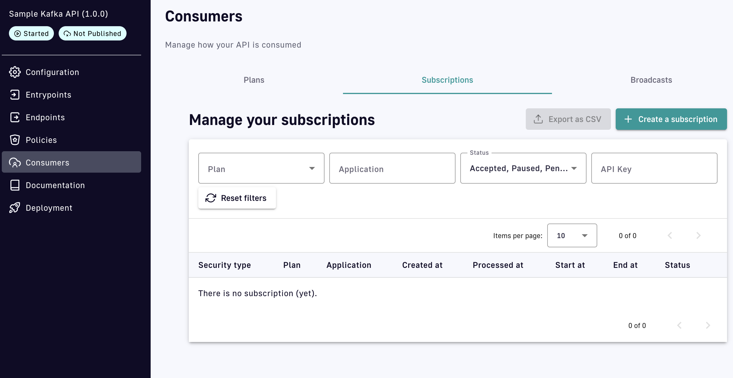The width and height of the screenshot is (733, 378).
Task: Click the Endpoints icon in sidebar
Action: tap(15, 117)
